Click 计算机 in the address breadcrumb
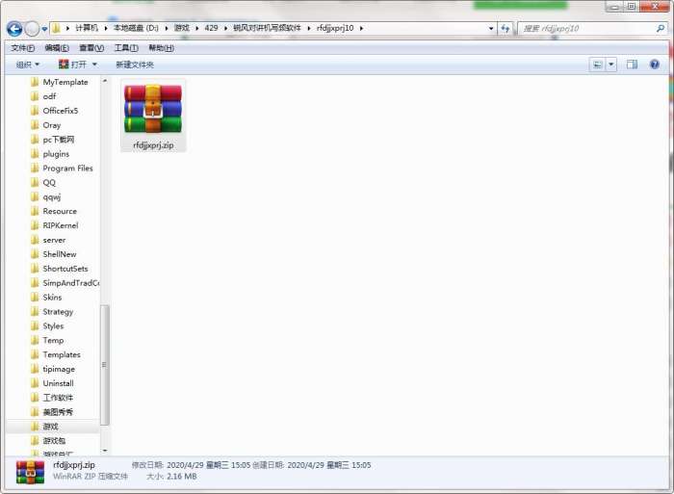 87,28
